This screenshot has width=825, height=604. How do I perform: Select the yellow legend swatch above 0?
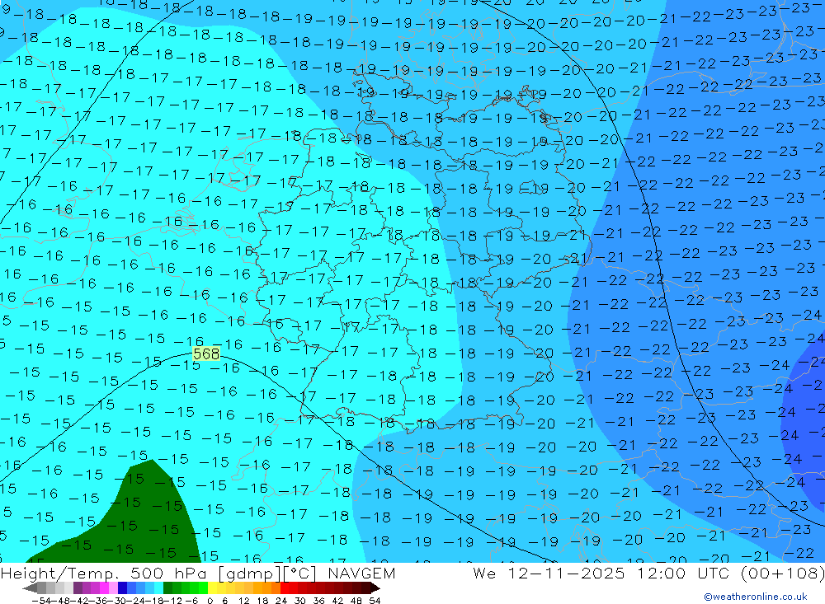[x=213, y=588]
